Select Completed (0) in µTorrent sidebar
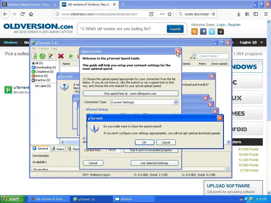This screenshot has height=203, width=271. (43, 72)
